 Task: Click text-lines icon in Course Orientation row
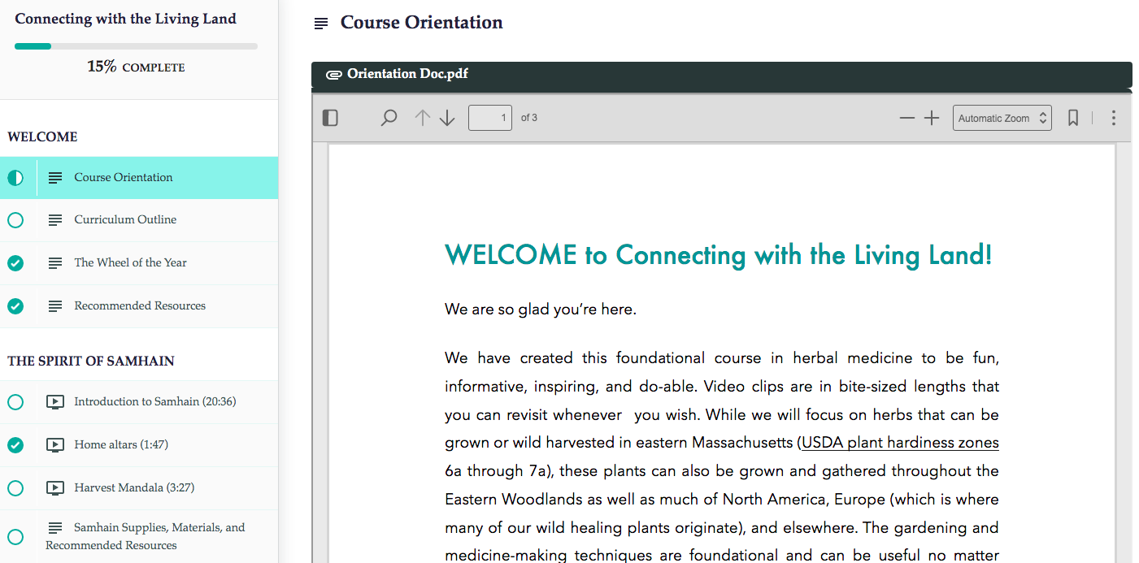[x=55, y=178]
